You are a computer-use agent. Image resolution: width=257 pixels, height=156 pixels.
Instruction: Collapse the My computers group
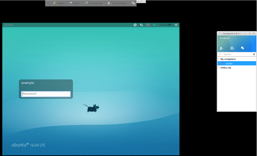(x=219, y=59)
